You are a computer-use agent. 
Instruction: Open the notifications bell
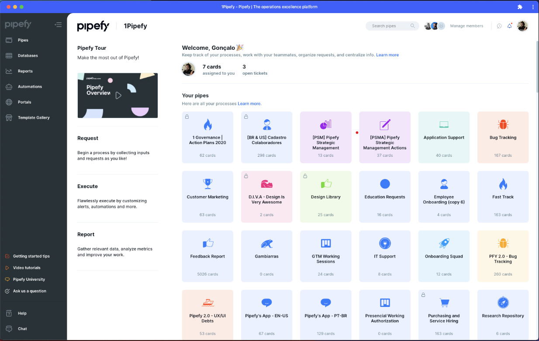point(509,26)
